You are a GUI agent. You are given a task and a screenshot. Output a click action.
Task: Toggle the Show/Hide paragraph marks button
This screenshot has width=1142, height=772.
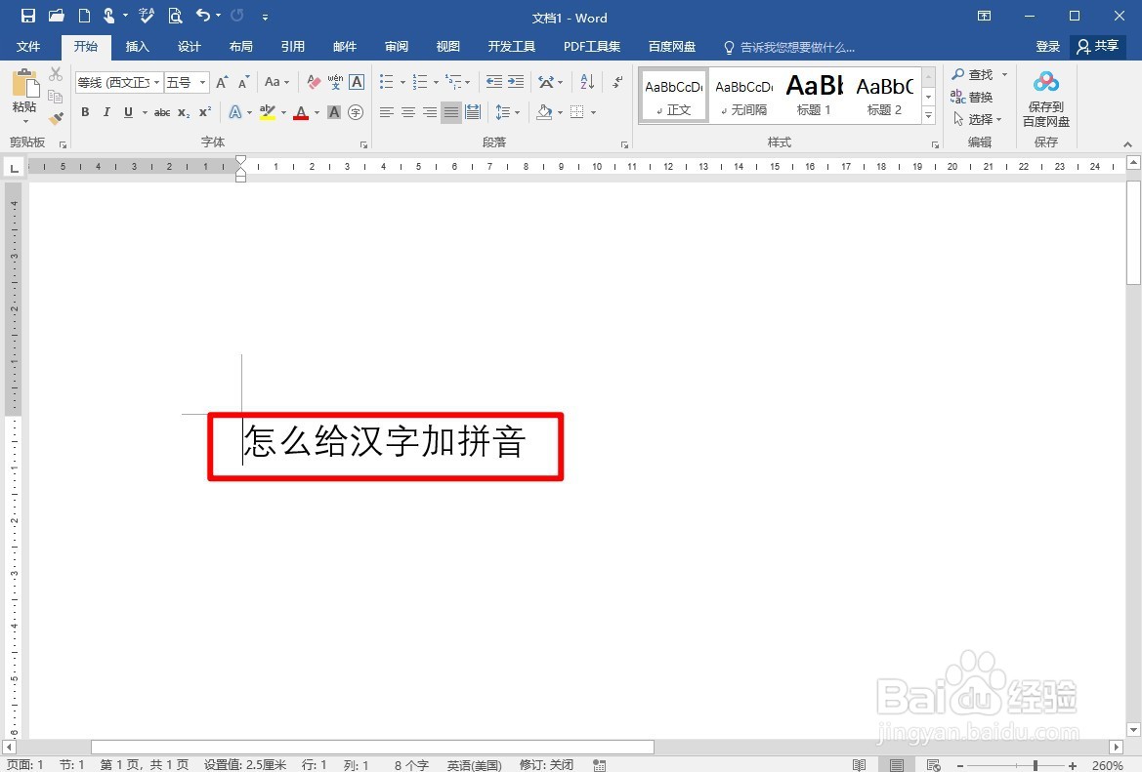(x=615, y=82)
